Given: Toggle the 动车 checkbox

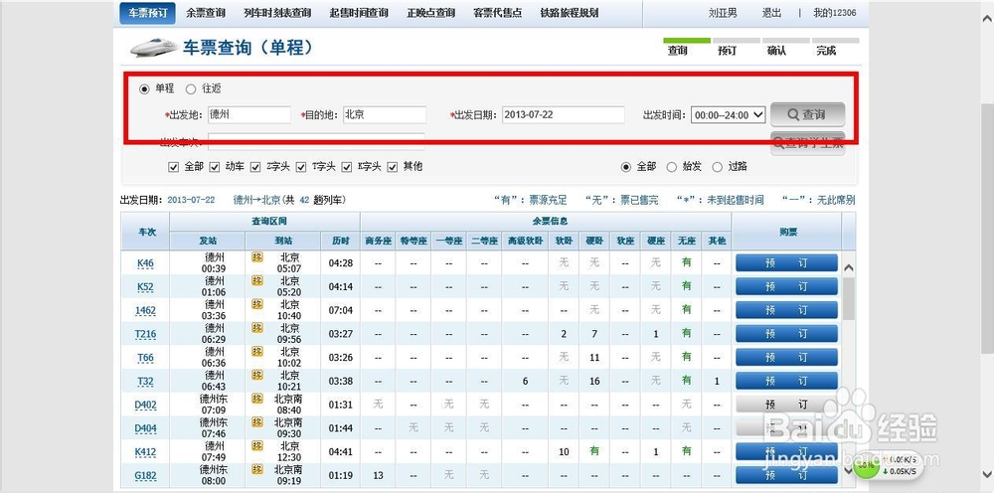Looking at the screenshot, I should (215, 167).
